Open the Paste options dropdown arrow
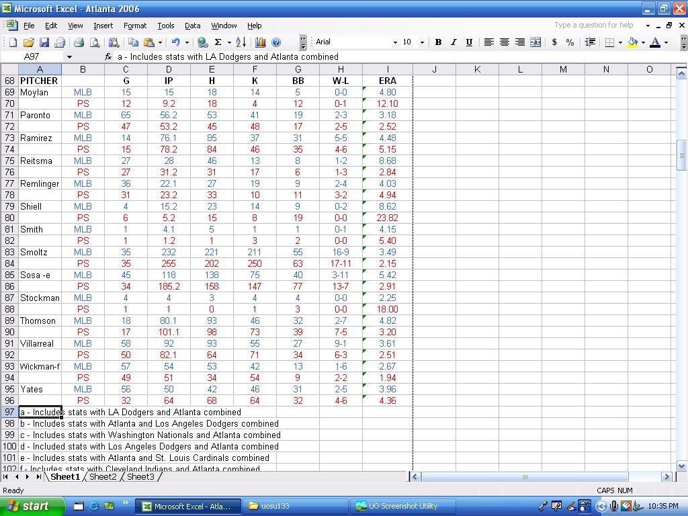This screenshot has height=516, width=688. tap(160, 42)
